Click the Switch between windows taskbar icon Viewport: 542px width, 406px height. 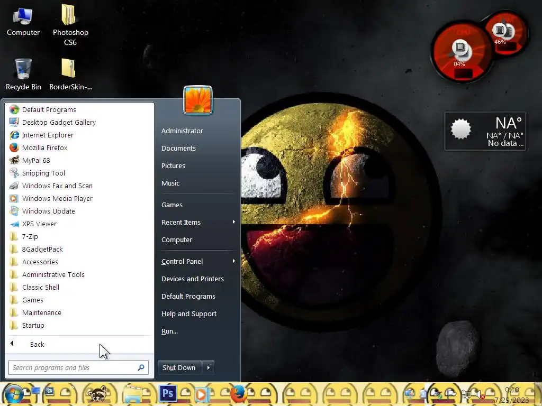[49, 392]
